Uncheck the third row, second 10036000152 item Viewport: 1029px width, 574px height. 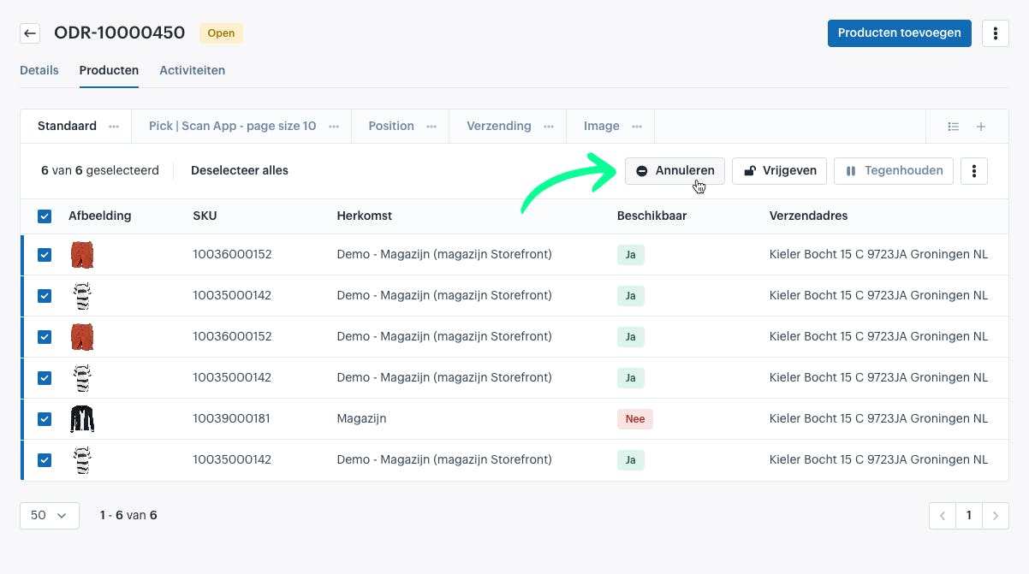tap(45, 337)
